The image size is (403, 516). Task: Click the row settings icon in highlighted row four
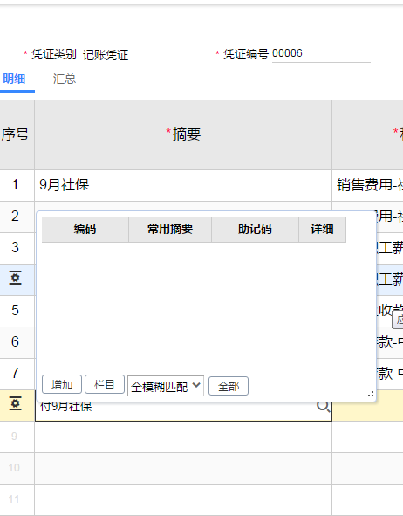tap(15, 279)
